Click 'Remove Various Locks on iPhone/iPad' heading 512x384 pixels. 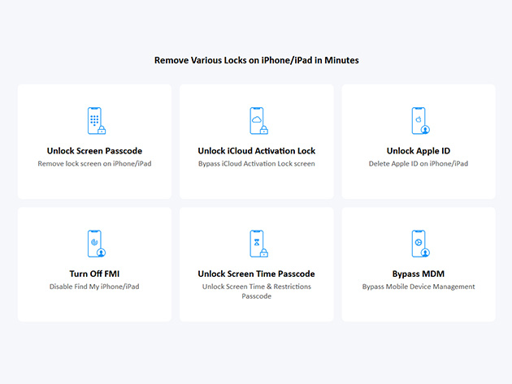click(256, 60)
